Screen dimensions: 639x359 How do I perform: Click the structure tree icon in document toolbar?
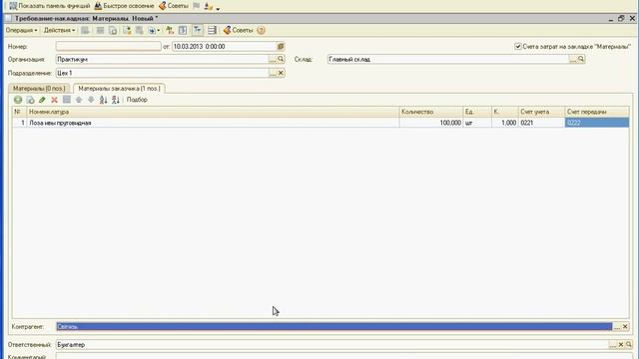170,31
